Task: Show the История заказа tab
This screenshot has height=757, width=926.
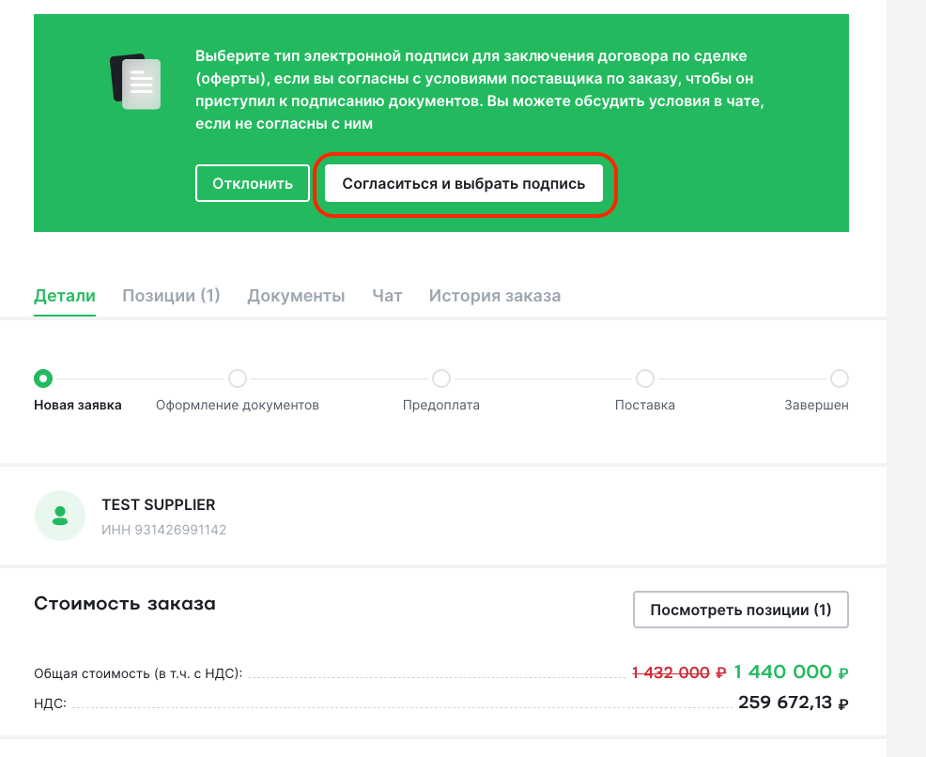Action: pos(495,295)
